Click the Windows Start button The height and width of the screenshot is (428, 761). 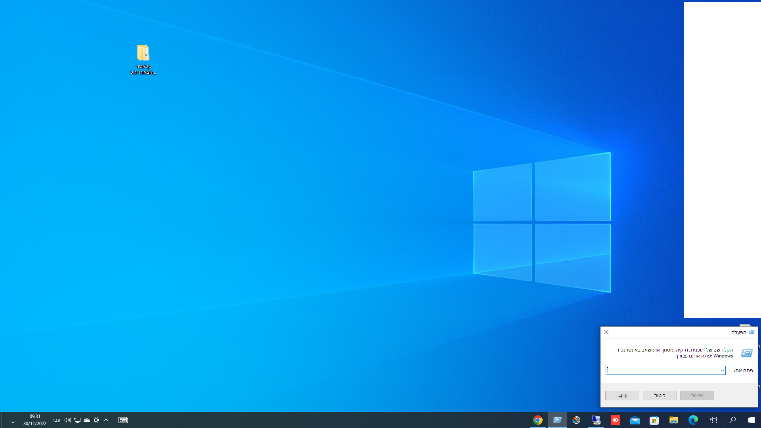(x=751, y=420)
